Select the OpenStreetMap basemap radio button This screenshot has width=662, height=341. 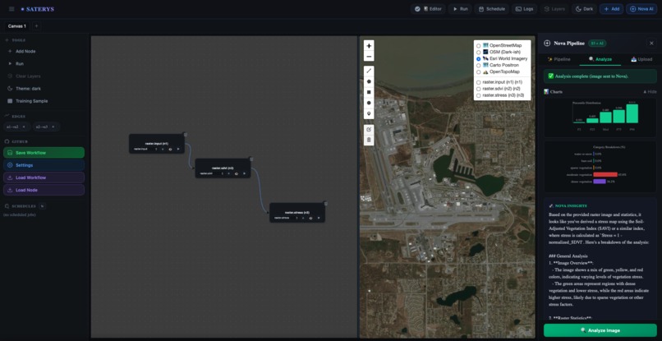tap(478, 46)
